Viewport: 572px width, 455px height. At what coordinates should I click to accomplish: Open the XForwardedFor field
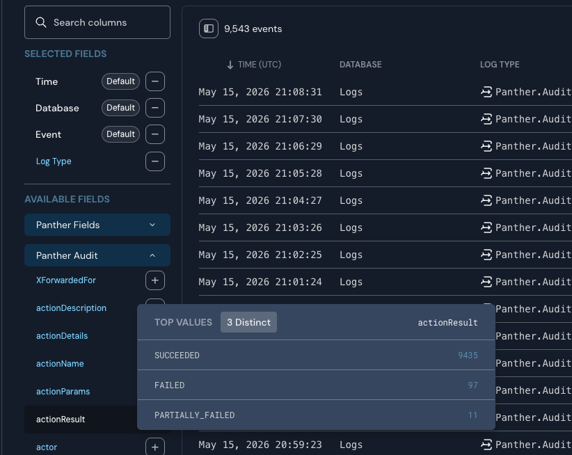(66, 280)
